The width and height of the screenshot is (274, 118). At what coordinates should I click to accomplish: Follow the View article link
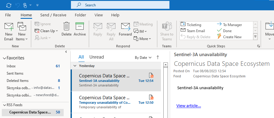[189, 106]
